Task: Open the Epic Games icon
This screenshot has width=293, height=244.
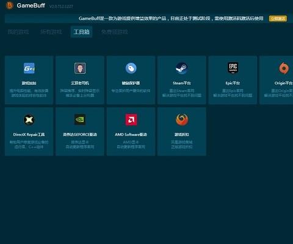Action: pyautogui.click(x=233, y=68)
